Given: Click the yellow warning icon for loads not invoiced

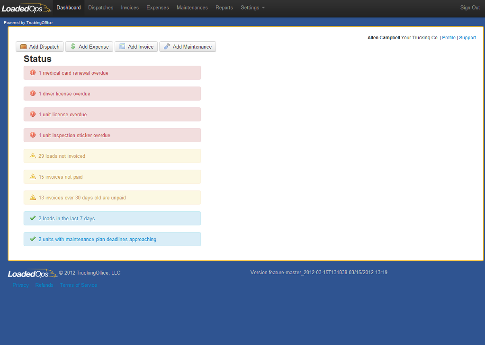Looking at the screenshot, I should 33,156.
